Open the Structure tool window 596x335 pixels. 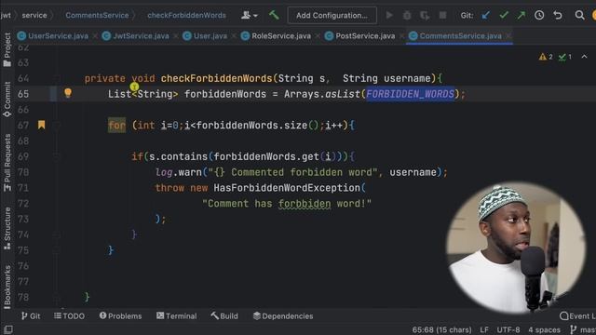[x=7, y=229]
